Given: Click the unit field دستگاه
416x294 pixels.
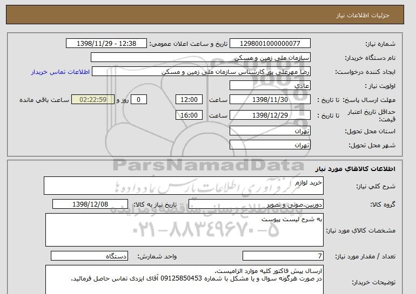Looking at the screenshot, I should pos(89,256).
